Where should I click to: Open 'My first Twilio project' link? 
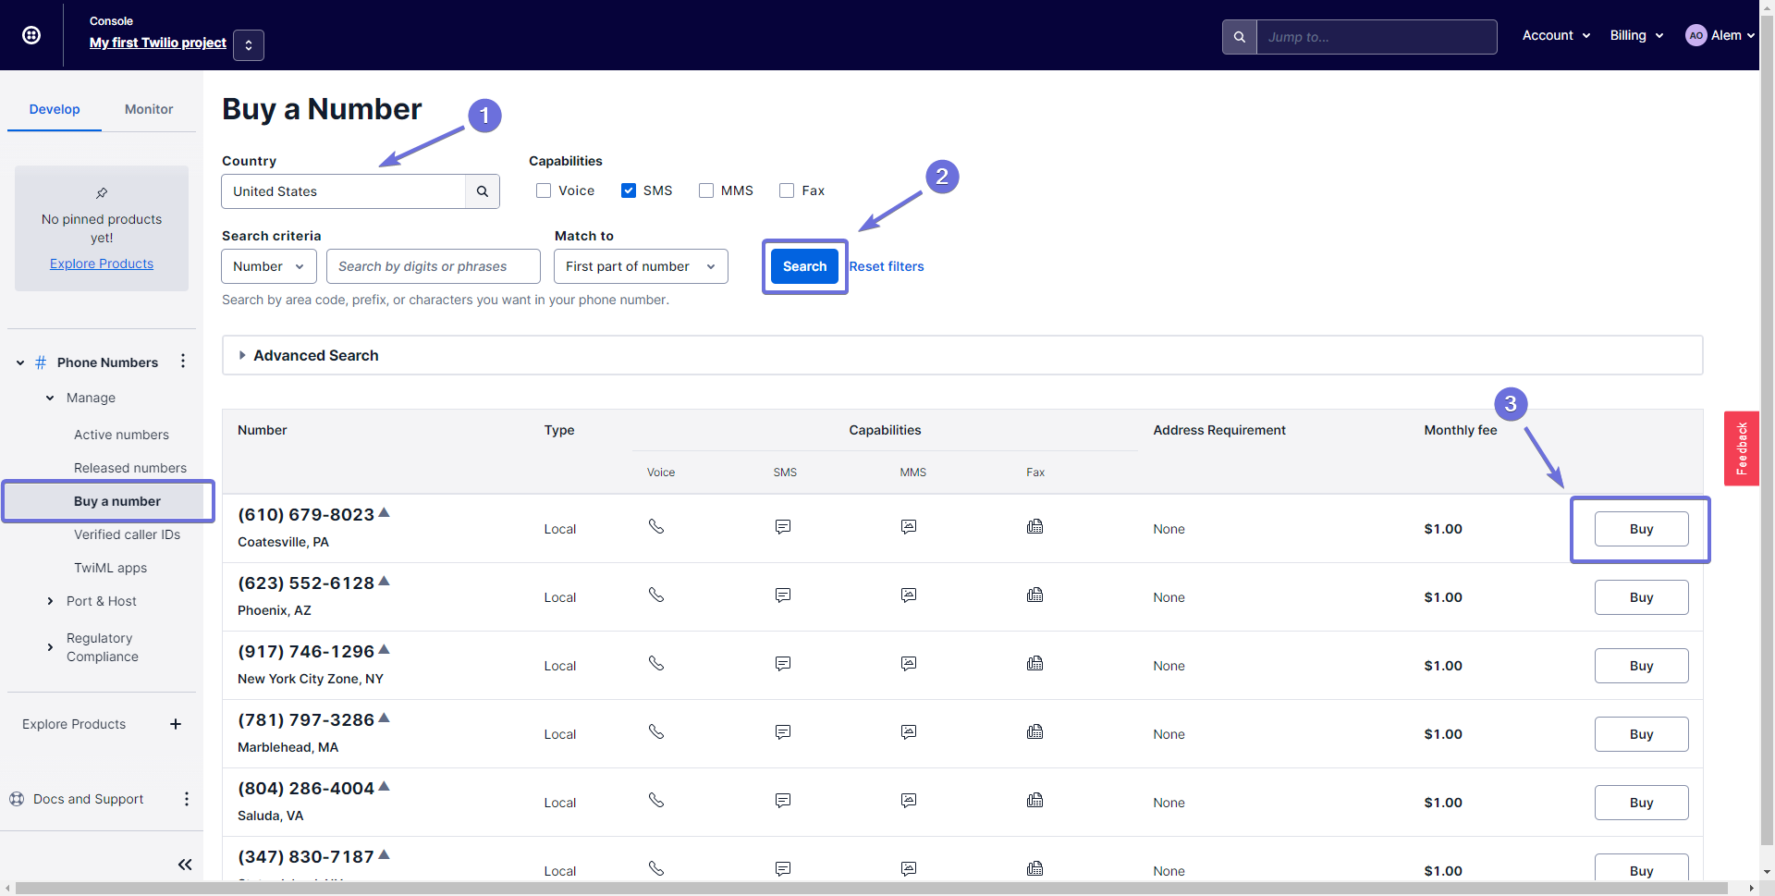click(x=158, y=43)
